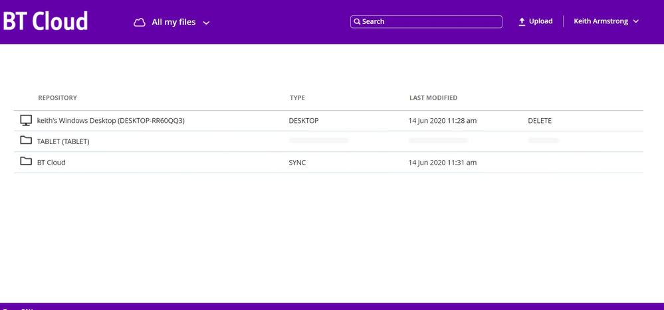The image size is (664, 310).
Task: Click the upload arrow icon
Action: (x=522, y=21)
